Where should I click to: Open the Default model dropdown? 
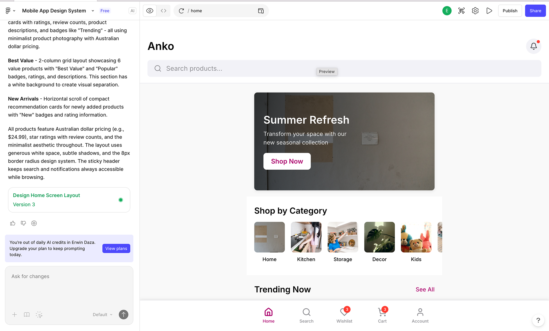click(102, 315)
